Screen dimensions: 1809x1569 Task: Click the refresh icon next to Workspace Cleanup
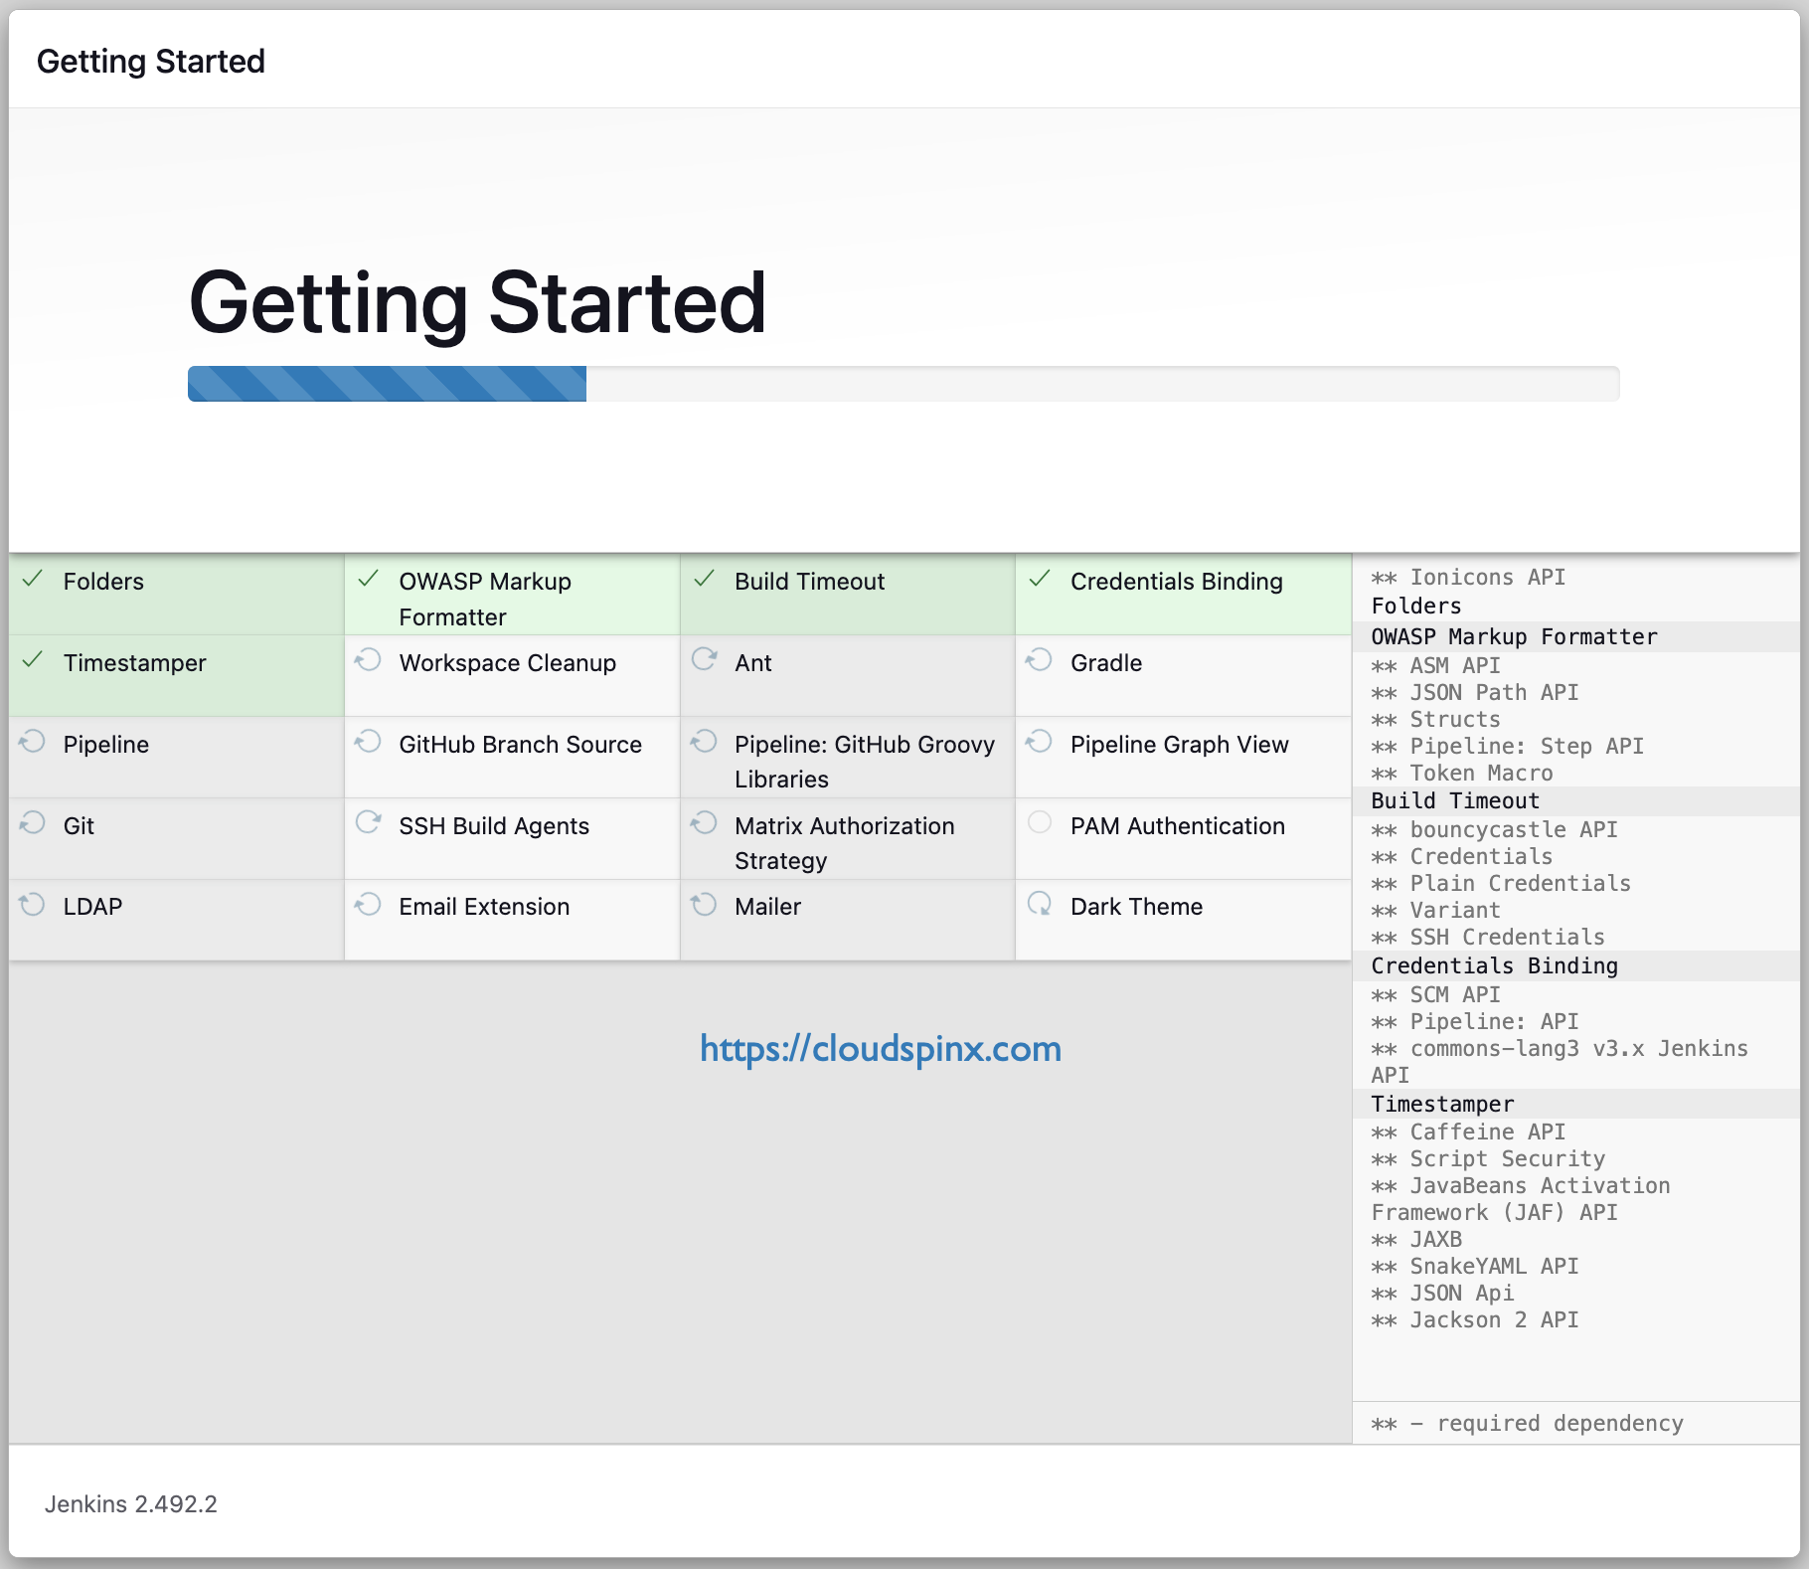click(x=369, y=661)
